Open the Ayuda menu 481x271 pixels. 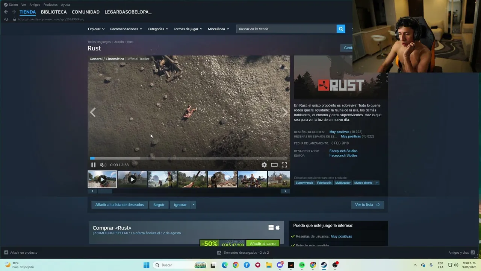point(65,5)
